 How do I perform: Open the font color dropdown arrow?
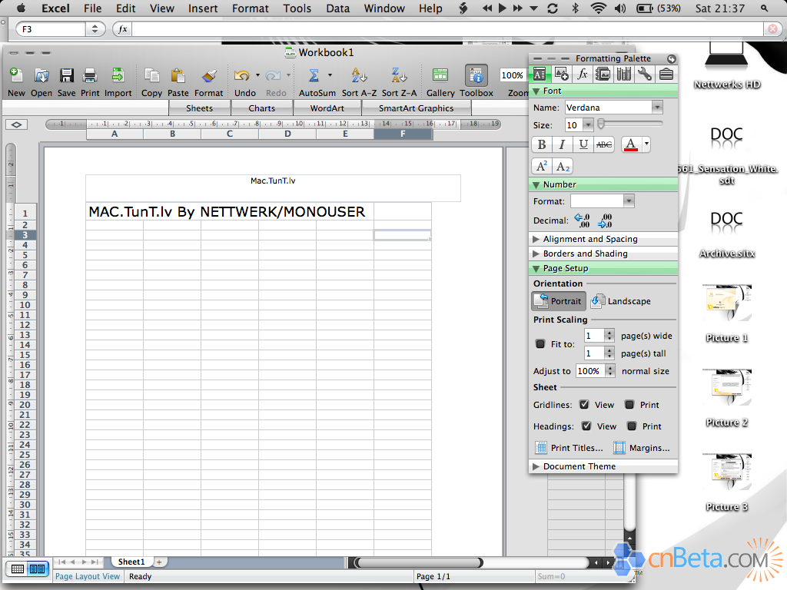646,144
